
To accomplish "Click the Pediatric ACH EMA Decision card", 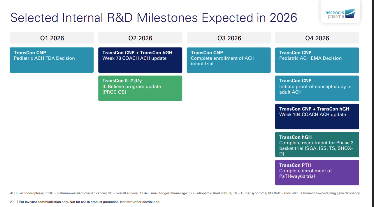I will tap(317, 60).
